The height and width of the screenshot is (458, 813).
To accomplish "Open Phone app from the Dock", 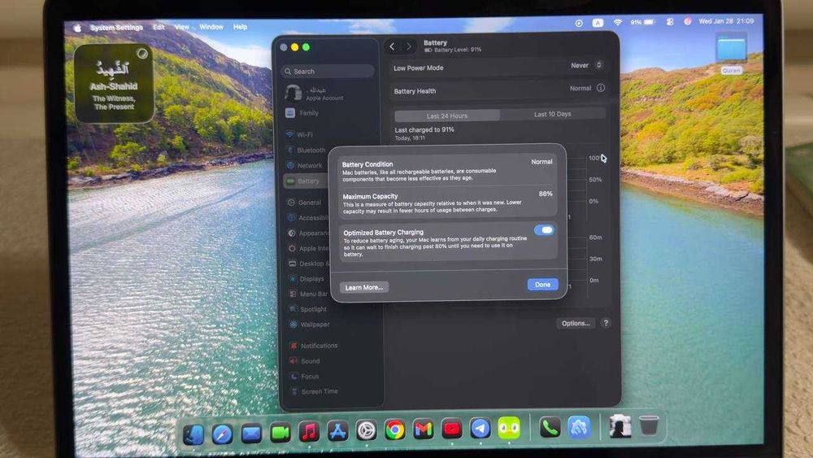I will (550, 427).
